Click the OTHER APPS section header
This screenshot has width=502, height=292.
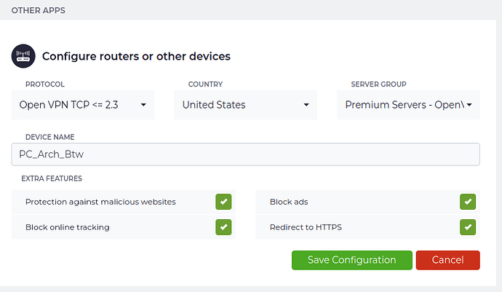click(38, 10)
